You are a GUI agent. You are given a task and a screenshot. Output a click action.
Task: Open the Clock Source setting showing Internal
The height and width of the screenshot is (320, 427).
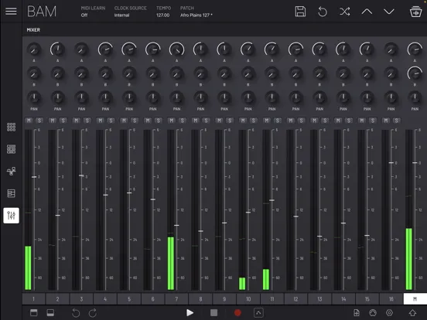tap(130, 12)
